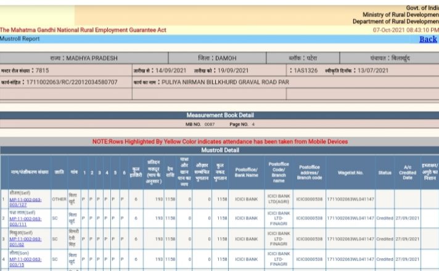Click row 1 branch code ICIC0000538
The height and width of the screenshot is (271, 439).
pos(310,199)
